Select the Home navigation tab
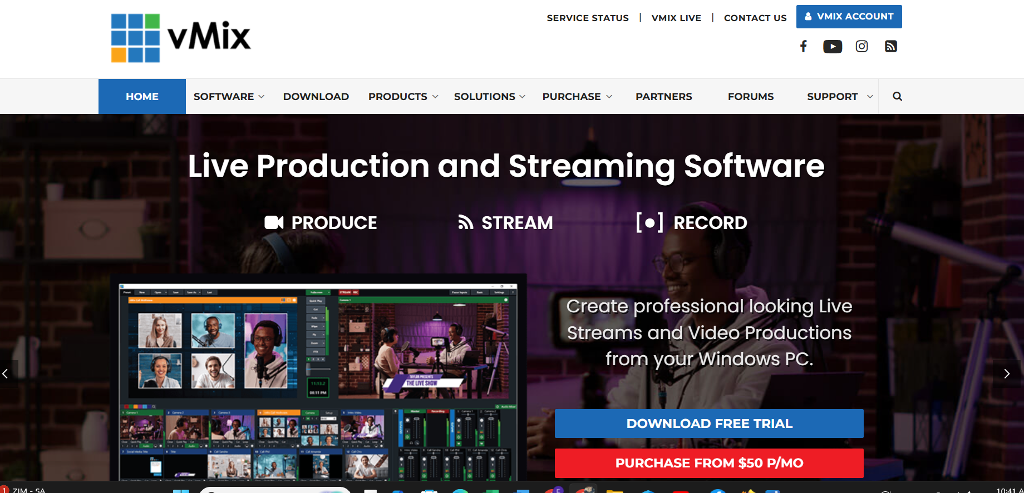Image resolution: width=1024 pixels, height=493 pixels. coord(142,96)
